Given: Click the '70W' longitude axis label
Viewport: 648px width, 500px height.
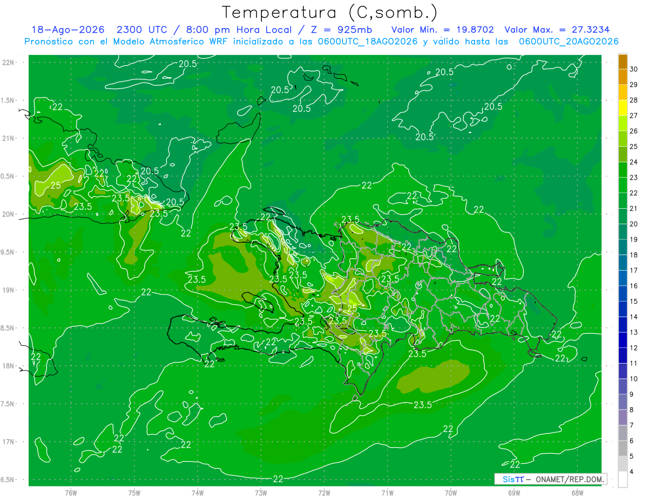Looking at the screenshot, I should [451, 492].
